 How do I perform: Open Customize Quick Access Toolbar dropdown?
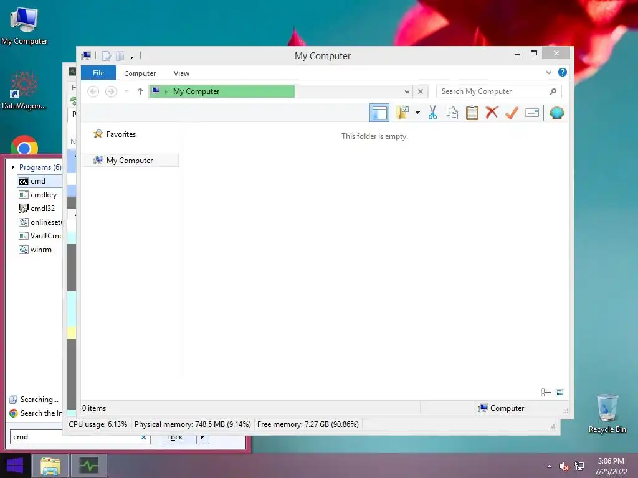click(x=132, y=56)
